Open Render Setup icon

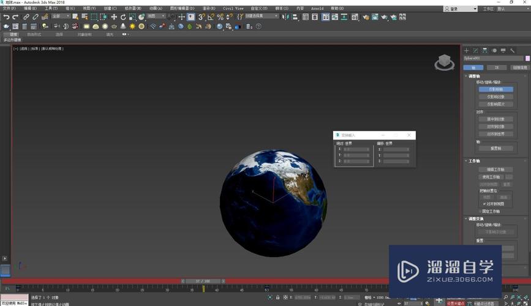click(x=366, y=17)
